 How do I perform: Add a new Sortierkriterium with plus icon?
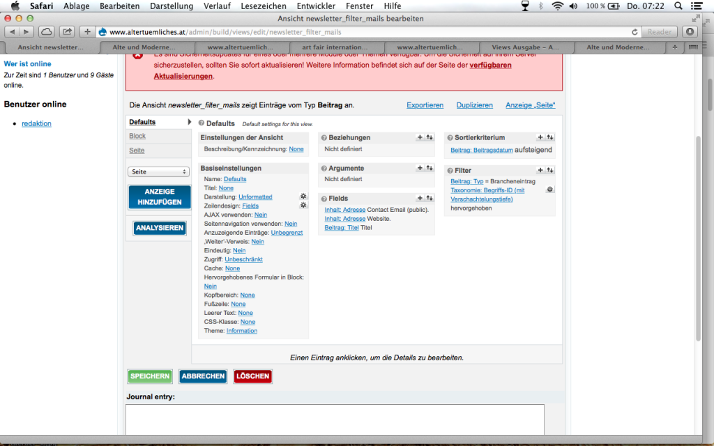coord(540,137)
